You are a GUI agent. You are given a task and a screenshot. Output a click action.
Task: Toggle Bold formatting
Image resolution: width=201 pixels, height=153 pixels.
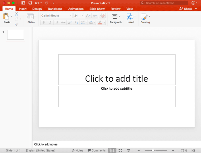[44, 23]
